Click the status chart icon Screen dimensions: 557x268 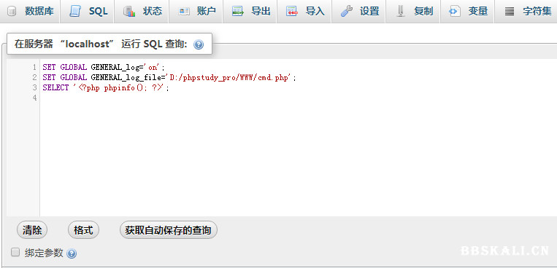point(129,12)
